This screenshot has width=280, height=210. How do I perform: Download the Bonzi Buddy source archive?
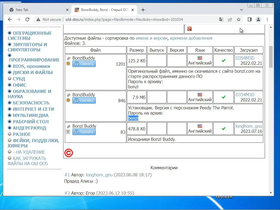[84, 132]
